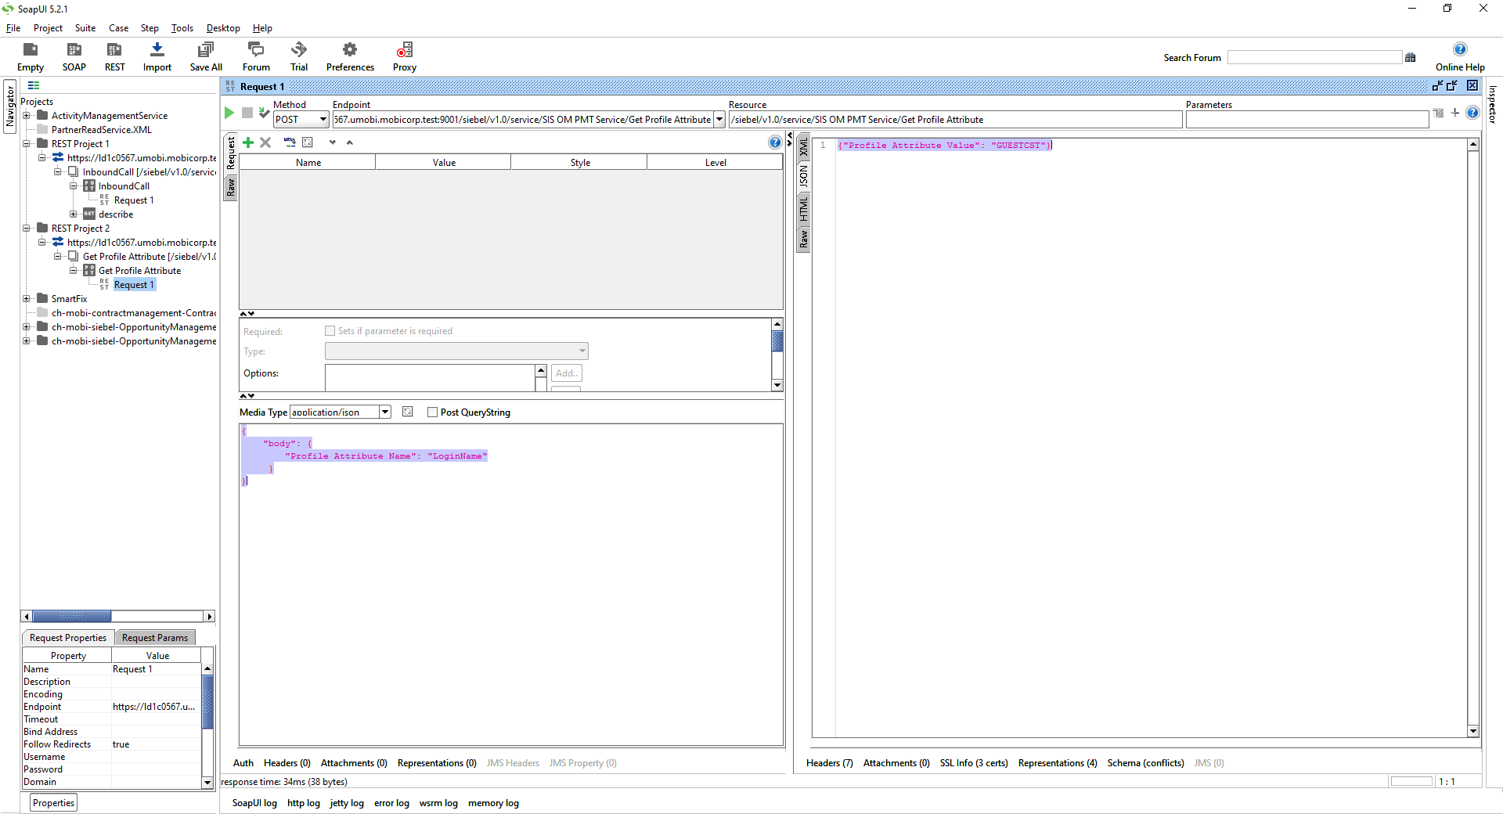
Task: Click the parameter details scrollbar thumb
Action: click(777, 341)
